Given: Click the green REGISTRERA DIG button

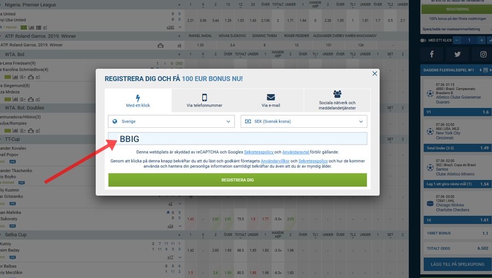Looking at the screenshot, I should tap(238, 180).
